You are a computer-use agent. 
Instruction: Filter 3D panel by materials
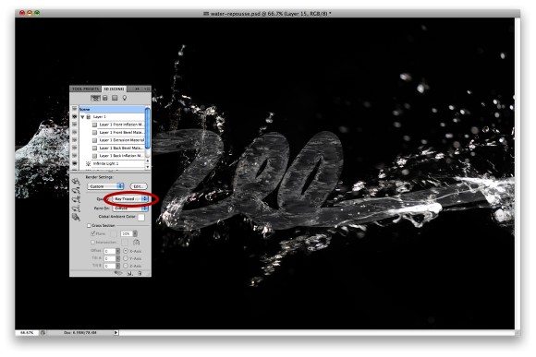point(115,99)
